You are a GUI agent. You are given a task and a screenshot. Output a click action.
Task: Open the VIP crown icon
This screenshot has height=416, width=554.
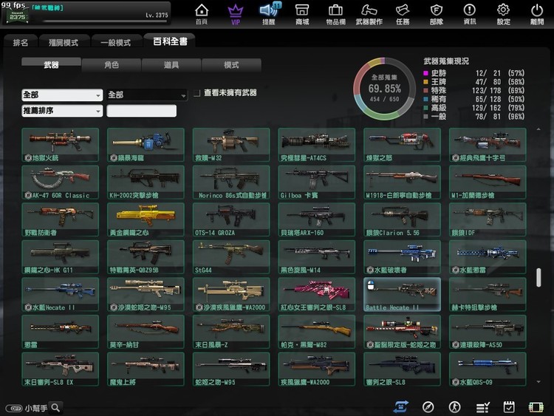(x=236, y=13)
